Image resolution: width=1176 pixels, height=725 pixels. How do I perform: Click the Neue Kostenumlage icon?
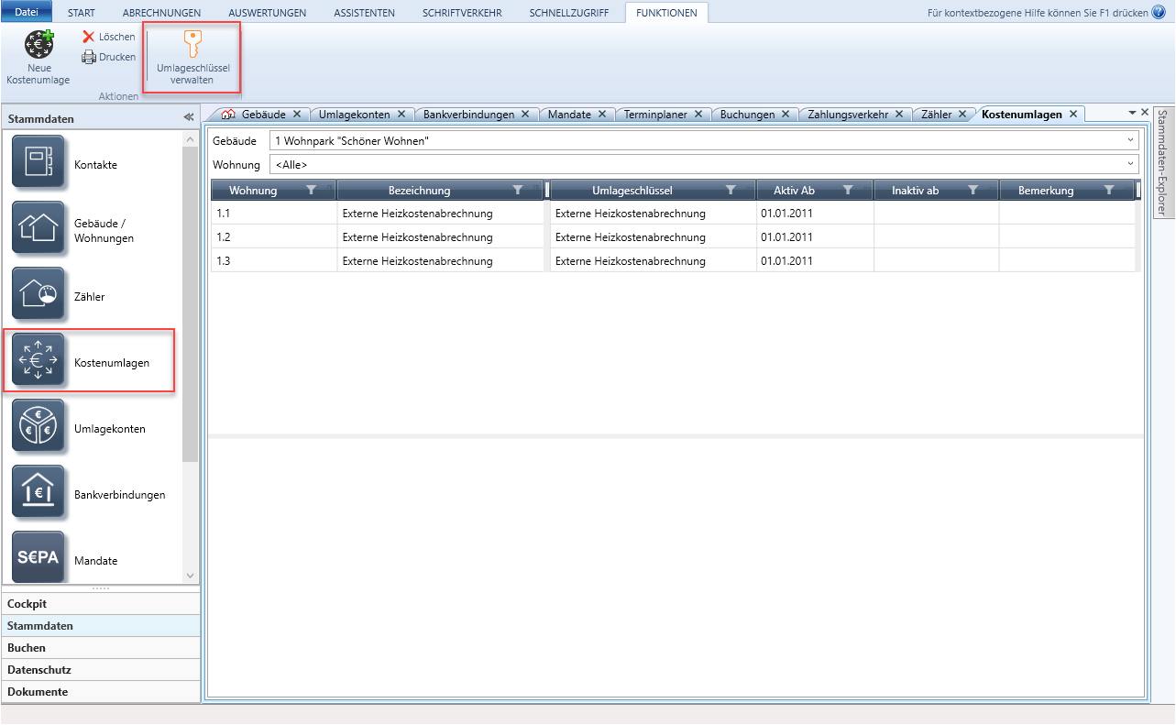(38, 46)
